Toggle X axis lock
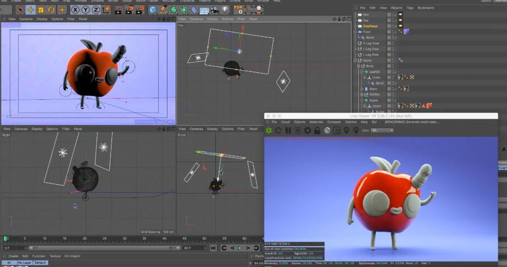 coord(75,10)
